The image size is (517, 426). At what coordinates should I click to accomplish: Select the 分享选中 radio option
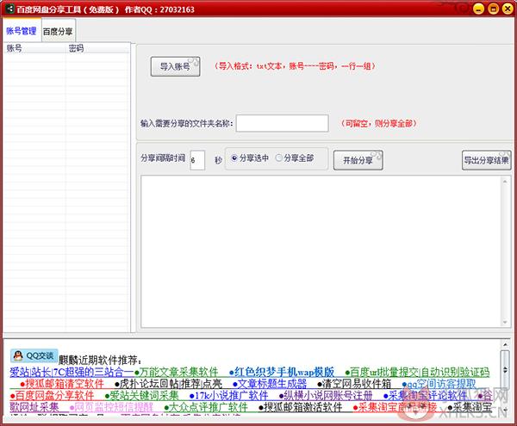click(250, 158)
